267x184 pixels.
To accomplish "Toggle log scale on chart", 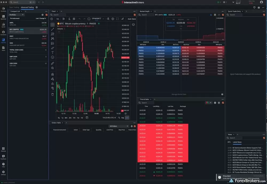I will click(123, 118).
